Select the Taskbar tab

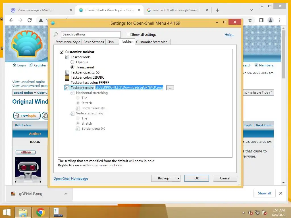(127, 41)
